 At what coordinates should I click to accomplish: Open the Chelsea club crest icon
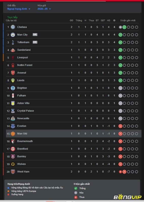click(13, 27)
